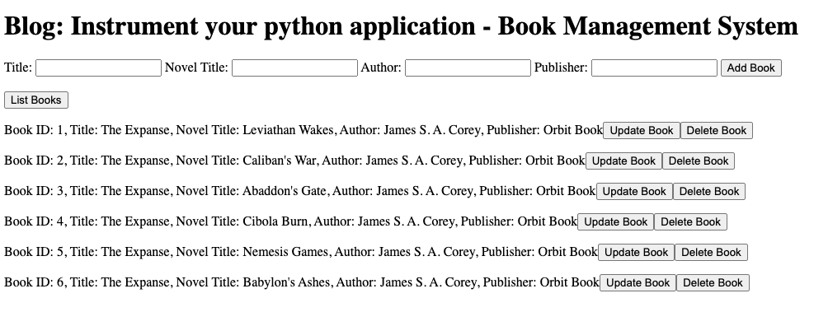This screenshot has height=312, width=814.
Task: Click into the Publisher text field
Action: [x=654, y=68]
